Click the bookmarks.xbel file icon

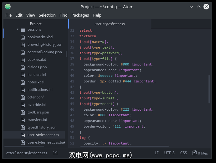click(23, 37)
